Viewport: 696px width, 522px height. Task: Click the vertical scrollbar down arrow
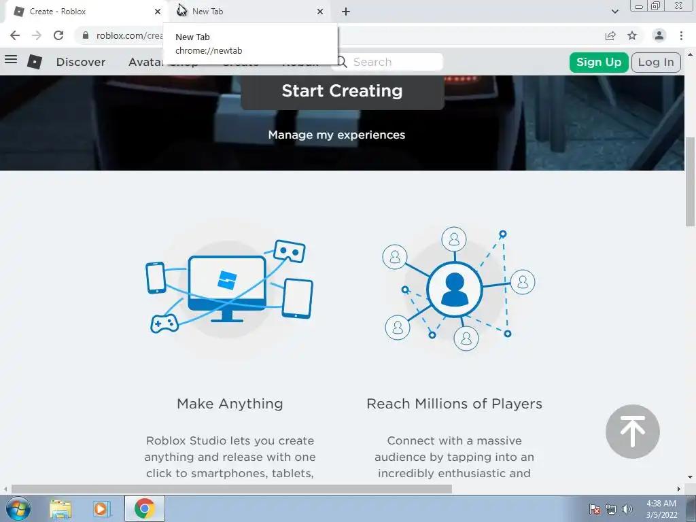[690, 478]
